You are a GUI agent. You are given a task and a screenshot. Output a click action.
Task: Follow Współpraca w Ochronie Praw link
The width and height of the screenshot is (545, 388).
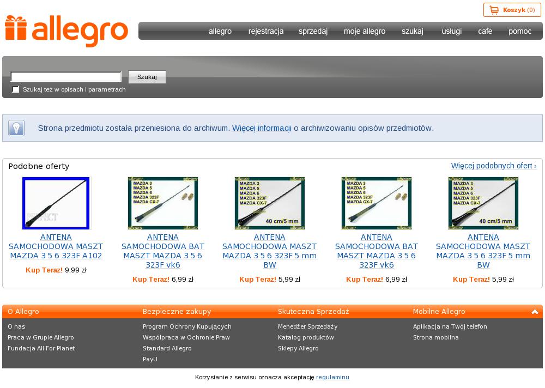pos(186,337)
